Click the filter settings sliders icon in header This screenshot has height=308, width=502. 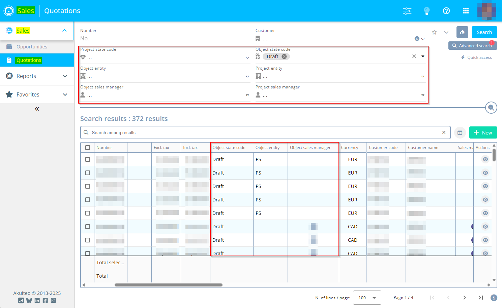[407, 11]
